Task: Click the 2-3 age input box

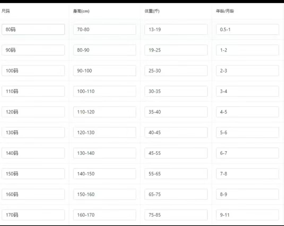Action: (x=247, y=71)
